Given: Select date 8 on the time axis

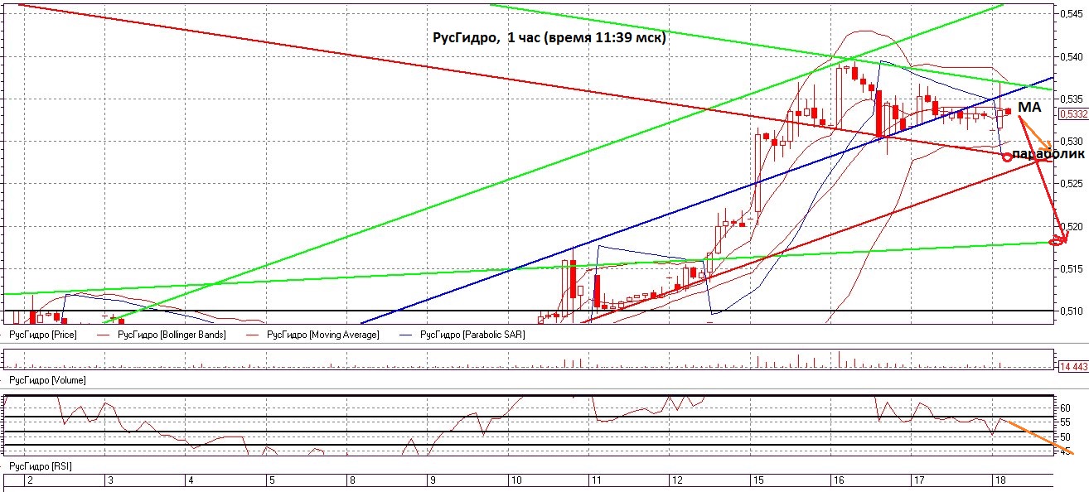Looking at the screenshot, I should pos(352,480).
